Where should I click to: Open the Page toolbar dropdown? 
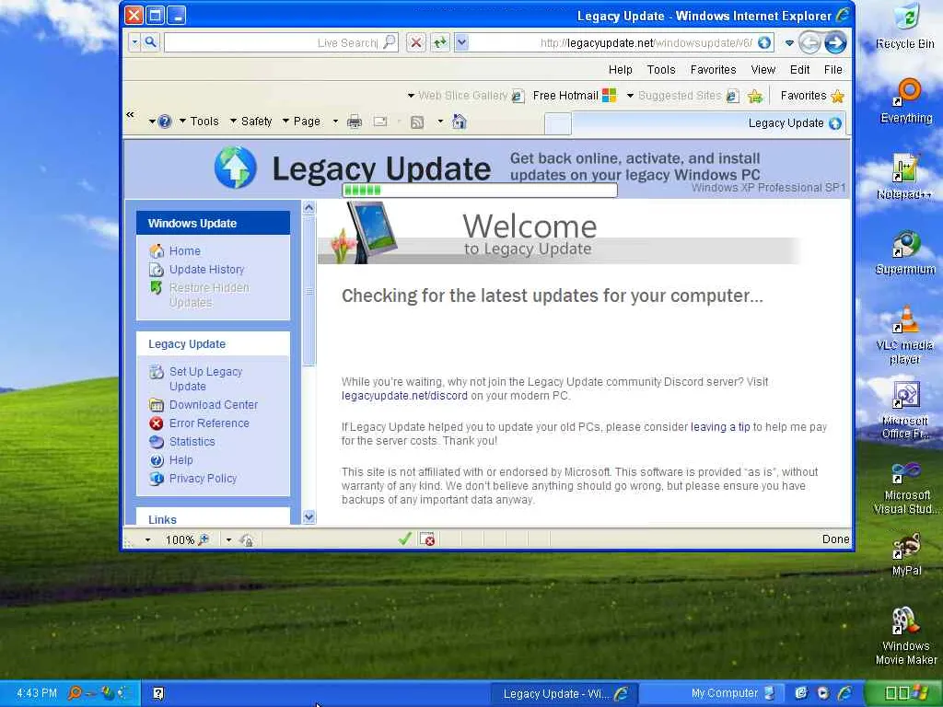(x=302, y=122)
